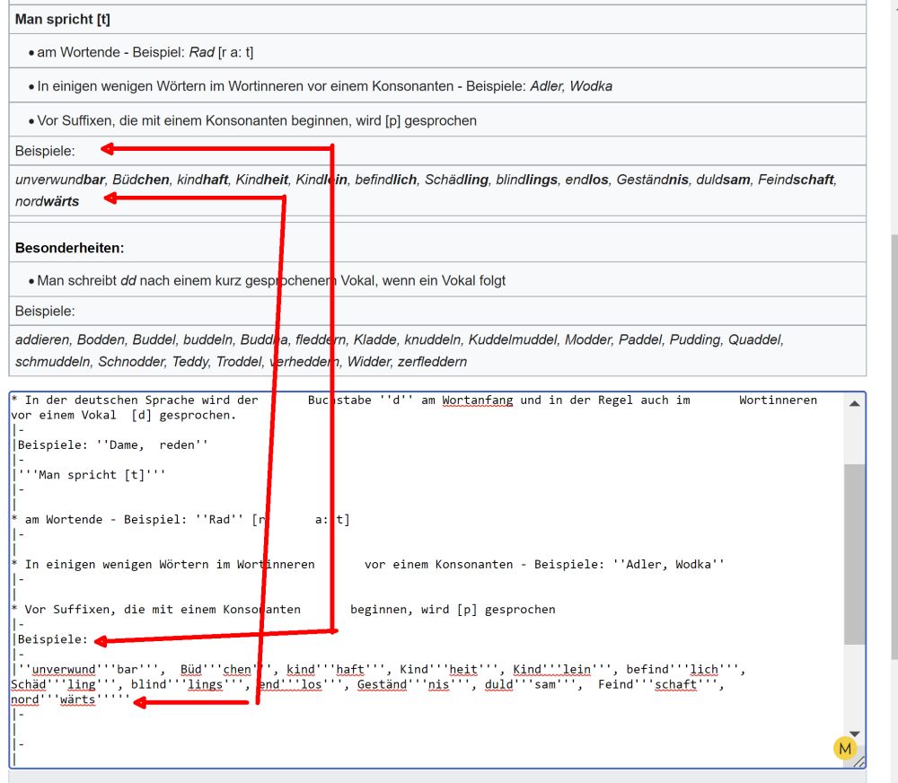Viewport: 898px width, 783px height.
Task: Click the "Besonderheiten:" heading in the preview
Action: 70,247
